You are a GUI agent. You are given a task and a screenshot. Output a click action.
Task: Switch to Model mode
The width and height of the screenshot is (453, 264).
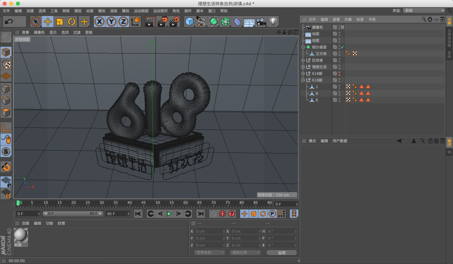coord(6,52)
